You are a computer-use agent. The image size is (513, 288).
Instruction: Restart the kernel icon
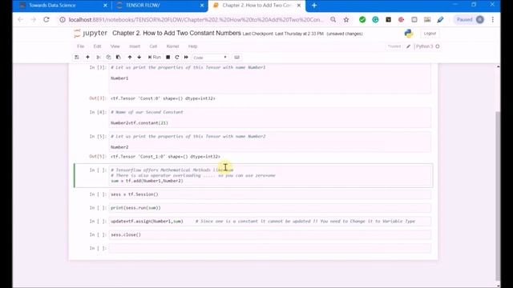click(x=177, y=57)
